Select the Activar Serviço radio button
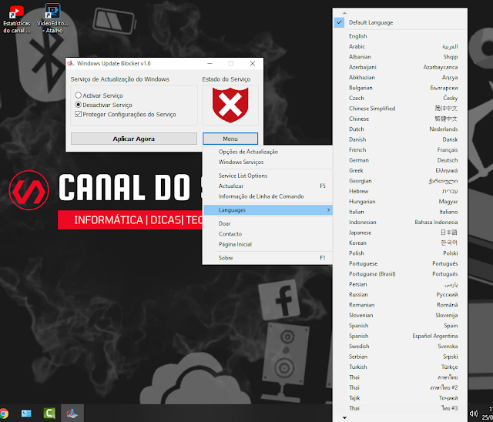 point(79,95)
